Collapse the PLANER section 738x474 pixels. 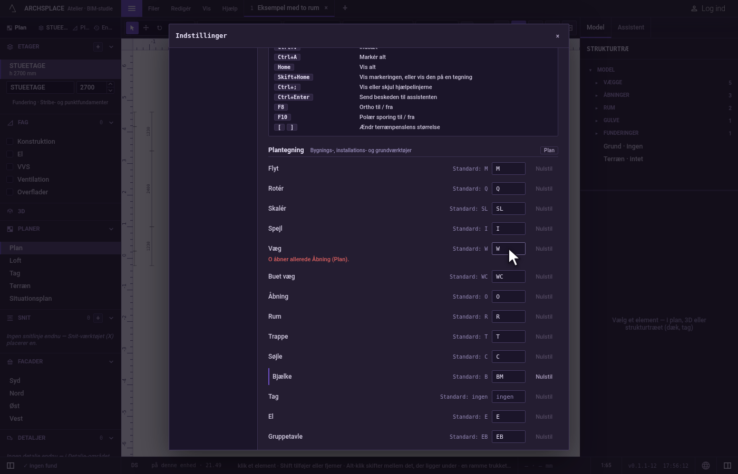pyautogui.click(x=111, y=229)
